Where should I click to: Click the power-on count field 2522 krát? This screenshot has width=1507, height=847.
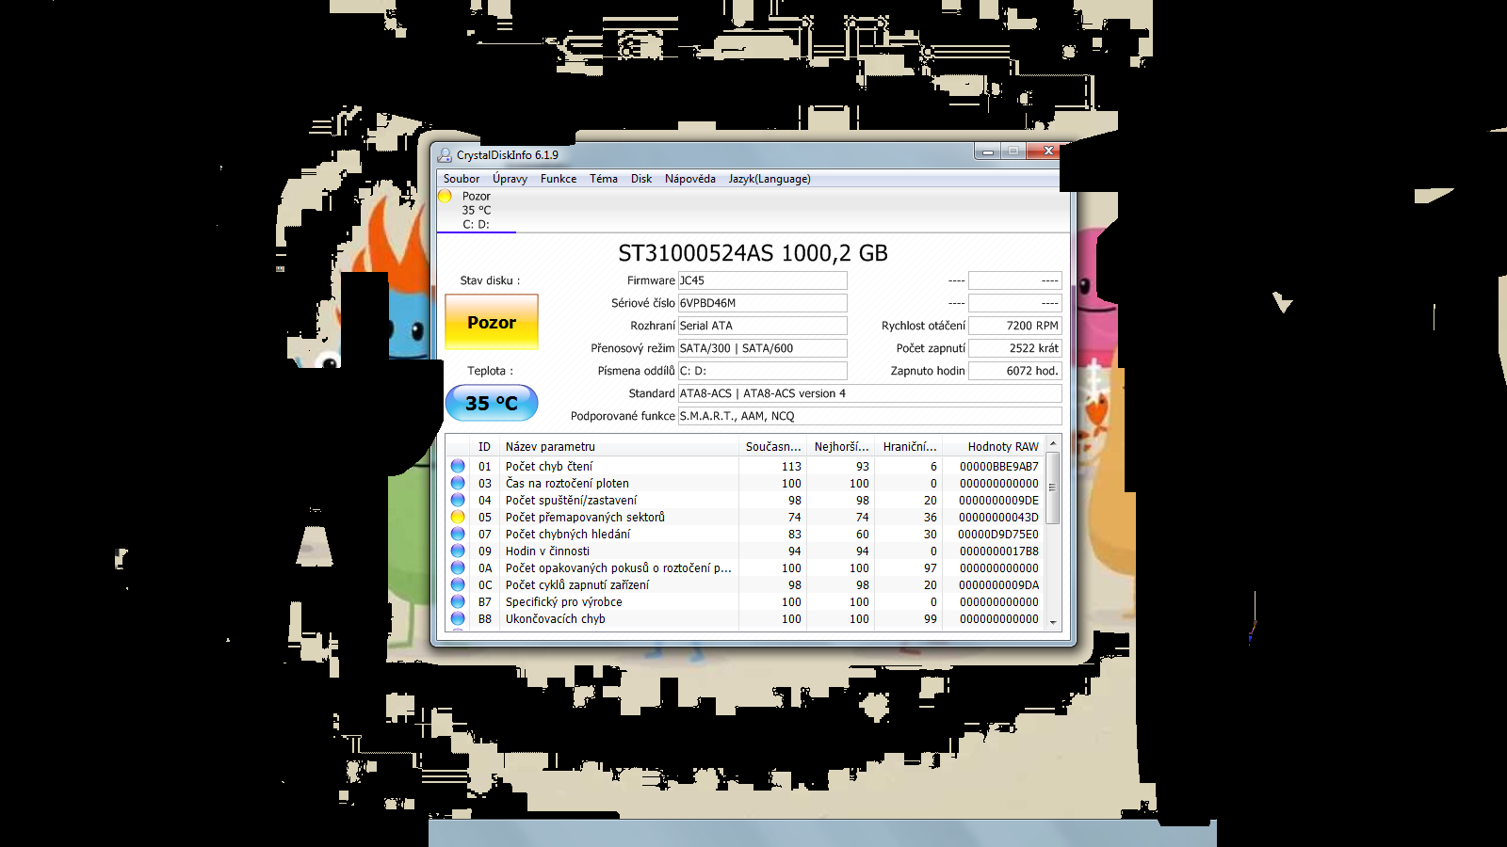(1015, 348)
